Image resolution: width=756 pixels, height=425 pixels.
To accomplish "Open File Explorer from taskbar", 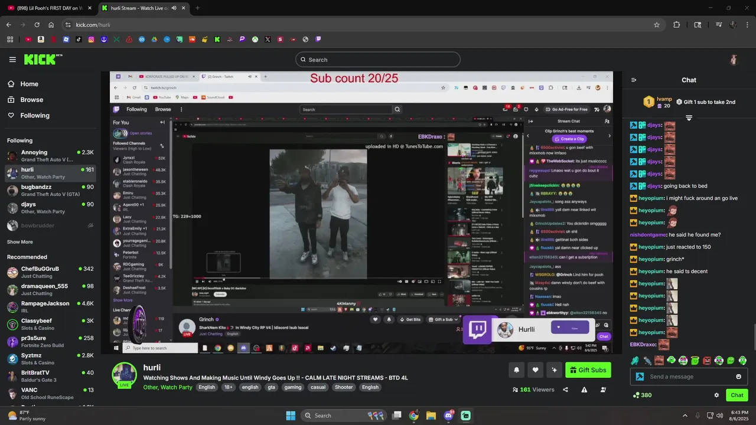I will click(x=431, y=416).
